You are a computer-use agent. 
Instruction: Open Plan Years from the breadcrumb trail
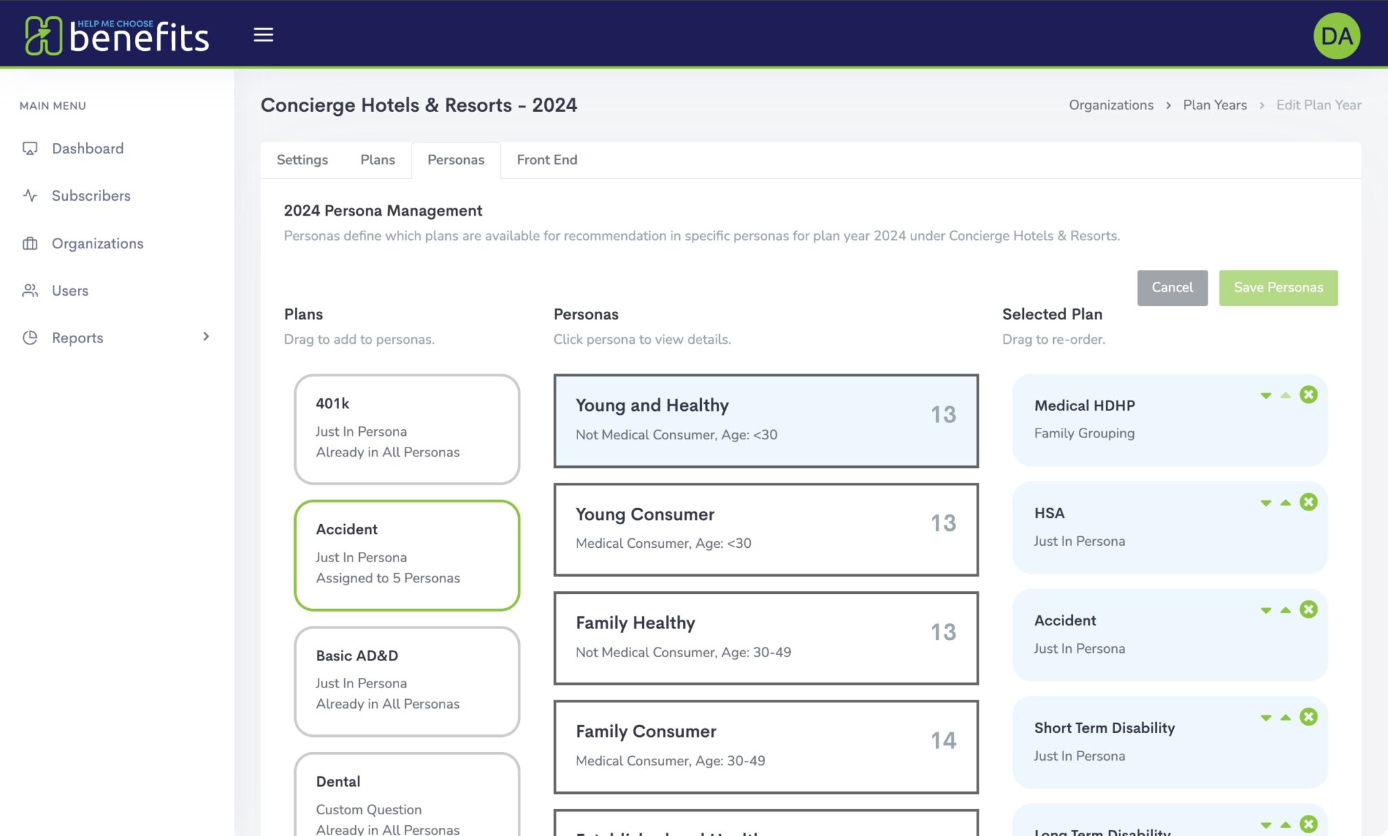1214,104
